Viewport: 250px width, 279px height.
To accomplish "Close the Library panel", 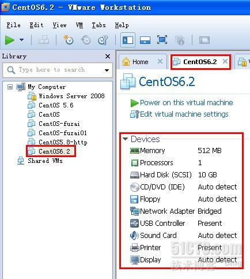I will tap(108, 56).
